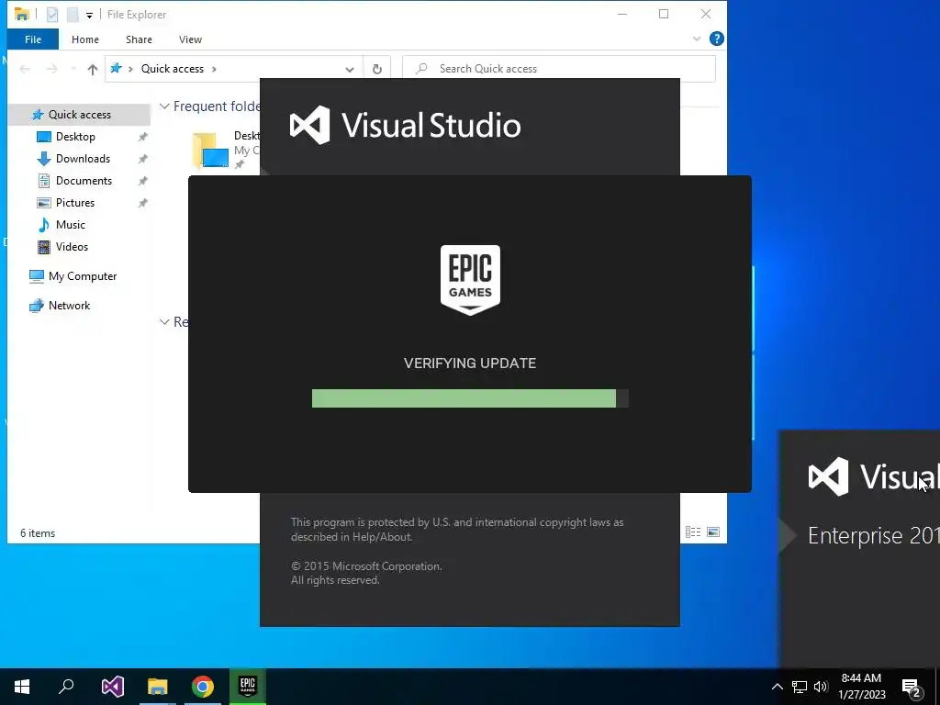Open Documents in navigation pane
Viewport: 940px width, 705px height.
[84, 181]
